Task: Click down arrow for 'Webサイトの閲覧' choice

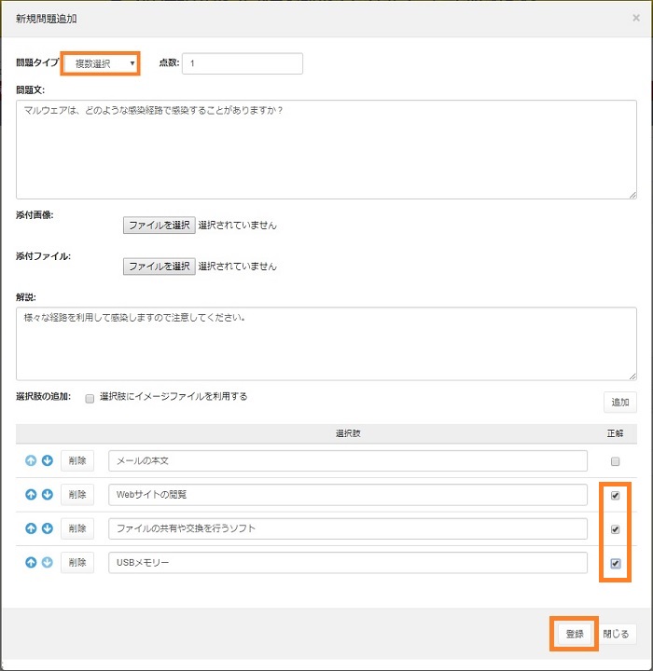Action: pyautogui.click(x=48, y=494)
